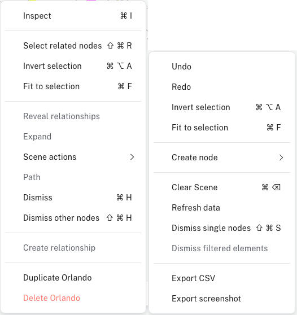The width and height of the screenshot is (297, 315).
Task: Dismiss single nodes option
Action: [x=222, y=228]
